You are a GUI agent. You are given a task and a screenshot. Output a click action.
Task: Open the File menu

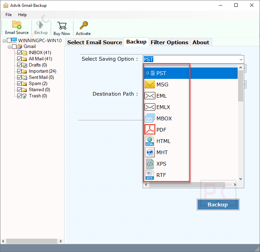(9, 15)
